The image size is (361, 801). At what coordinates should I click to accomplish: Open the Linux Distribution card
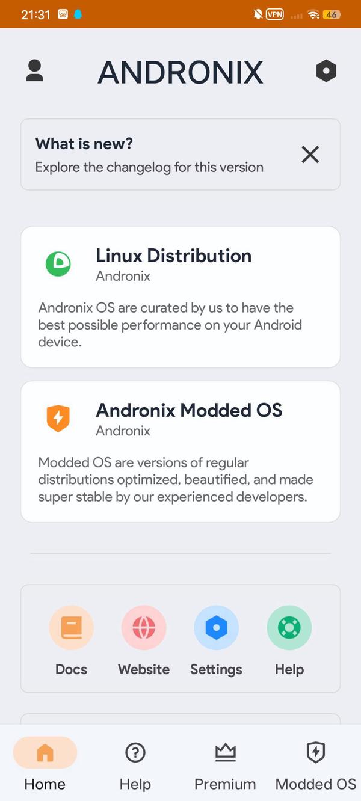point(180,297)
